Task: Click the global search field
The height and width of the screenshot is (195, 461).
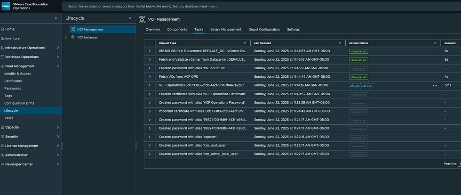Action: tap(262, 6)
